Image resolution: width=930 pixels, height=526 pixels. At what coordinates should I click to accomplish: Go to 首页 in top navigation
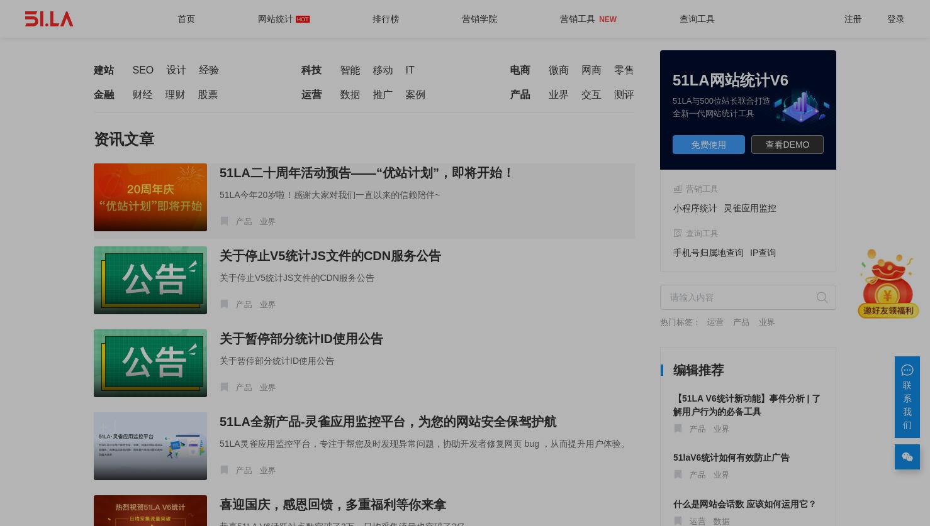click(x=186, y=19)
